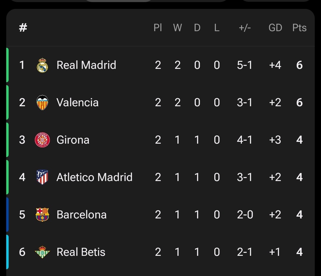This screenshot has width=321, height=276.
Task: Open Atletico Madrid team name
Action: (95, 177)
